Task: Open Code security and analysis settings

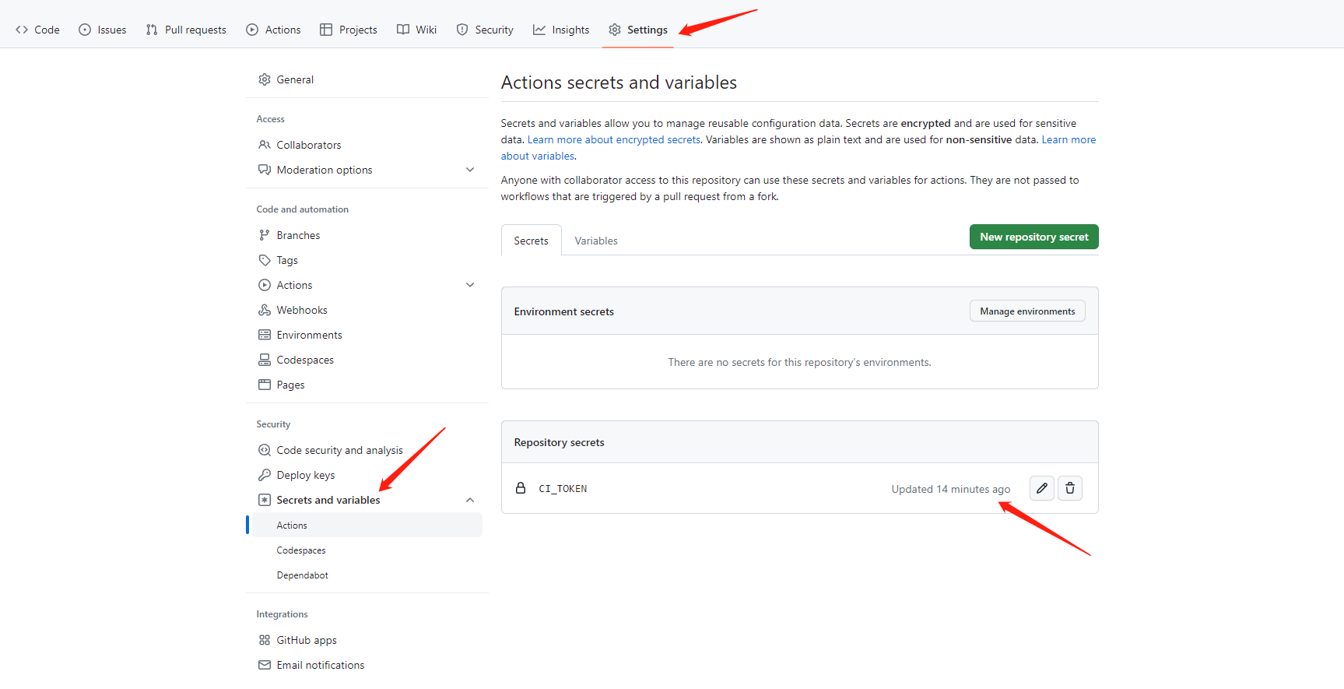Action: click(367, 450)
